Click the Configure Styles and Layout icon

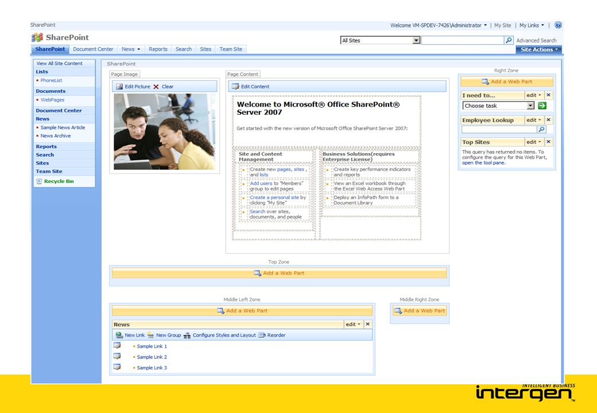click(187, 335)
